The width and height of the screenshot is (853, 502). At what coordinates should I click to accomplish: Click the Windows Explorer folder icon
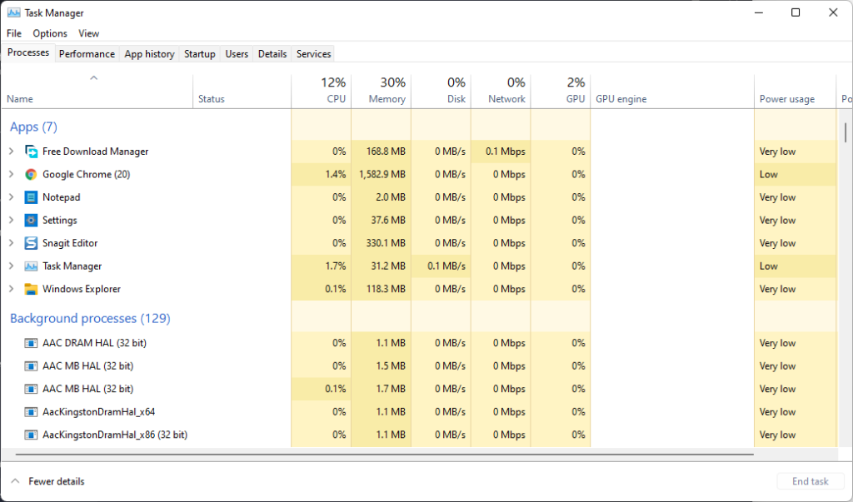tap(31, 289)
